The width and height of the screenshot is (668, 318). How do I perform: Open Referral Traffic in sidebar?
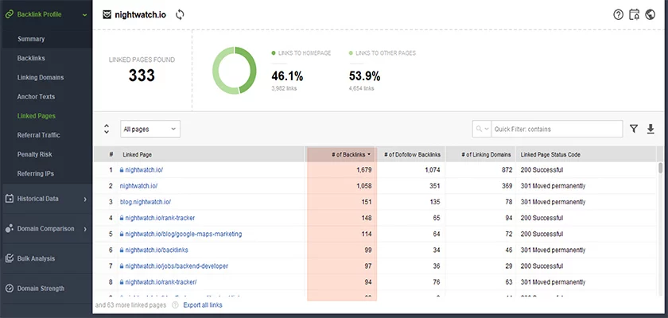pyautogui.click(x=39, y=135)
